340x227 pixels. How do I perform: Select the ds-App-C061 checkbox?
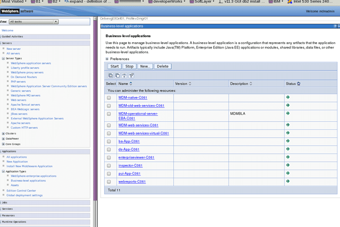coord(109,150)
